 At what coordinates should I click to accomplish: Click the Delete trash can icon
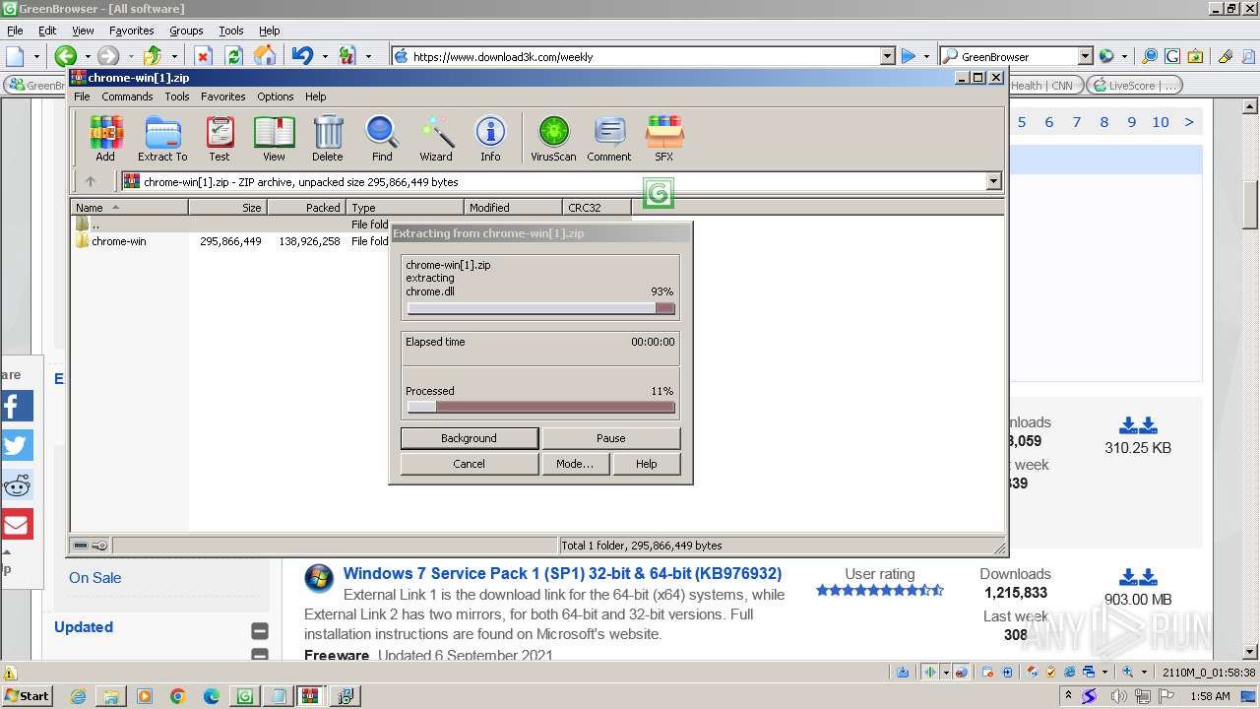click(328, 138)
